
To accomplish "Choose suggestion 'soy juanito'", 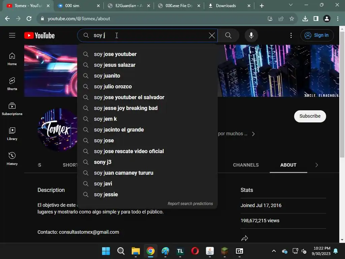I will point(147,76).
